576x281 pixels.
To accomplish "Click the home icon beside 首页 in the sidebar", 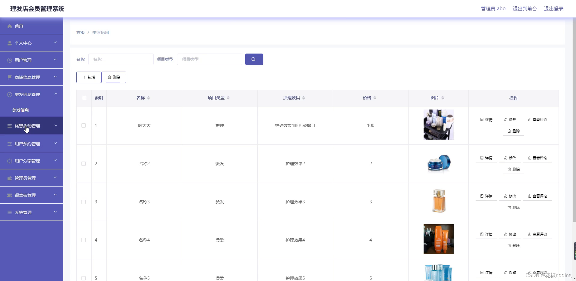I will tap(10, 26).
